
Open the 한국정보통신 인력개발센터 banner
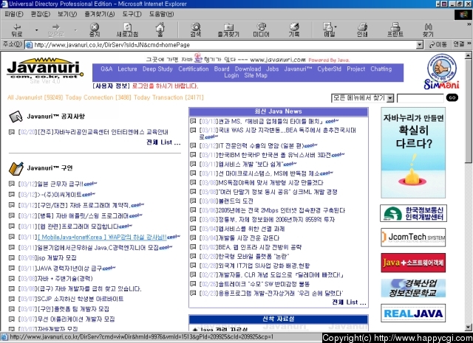413,213
